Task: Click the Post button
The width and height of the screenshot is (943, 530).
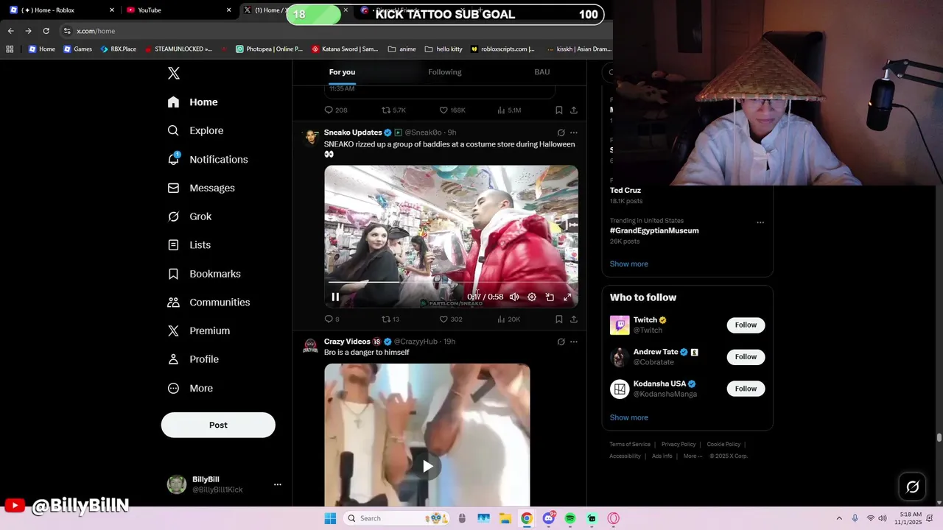Action: (x=218, y=425)
